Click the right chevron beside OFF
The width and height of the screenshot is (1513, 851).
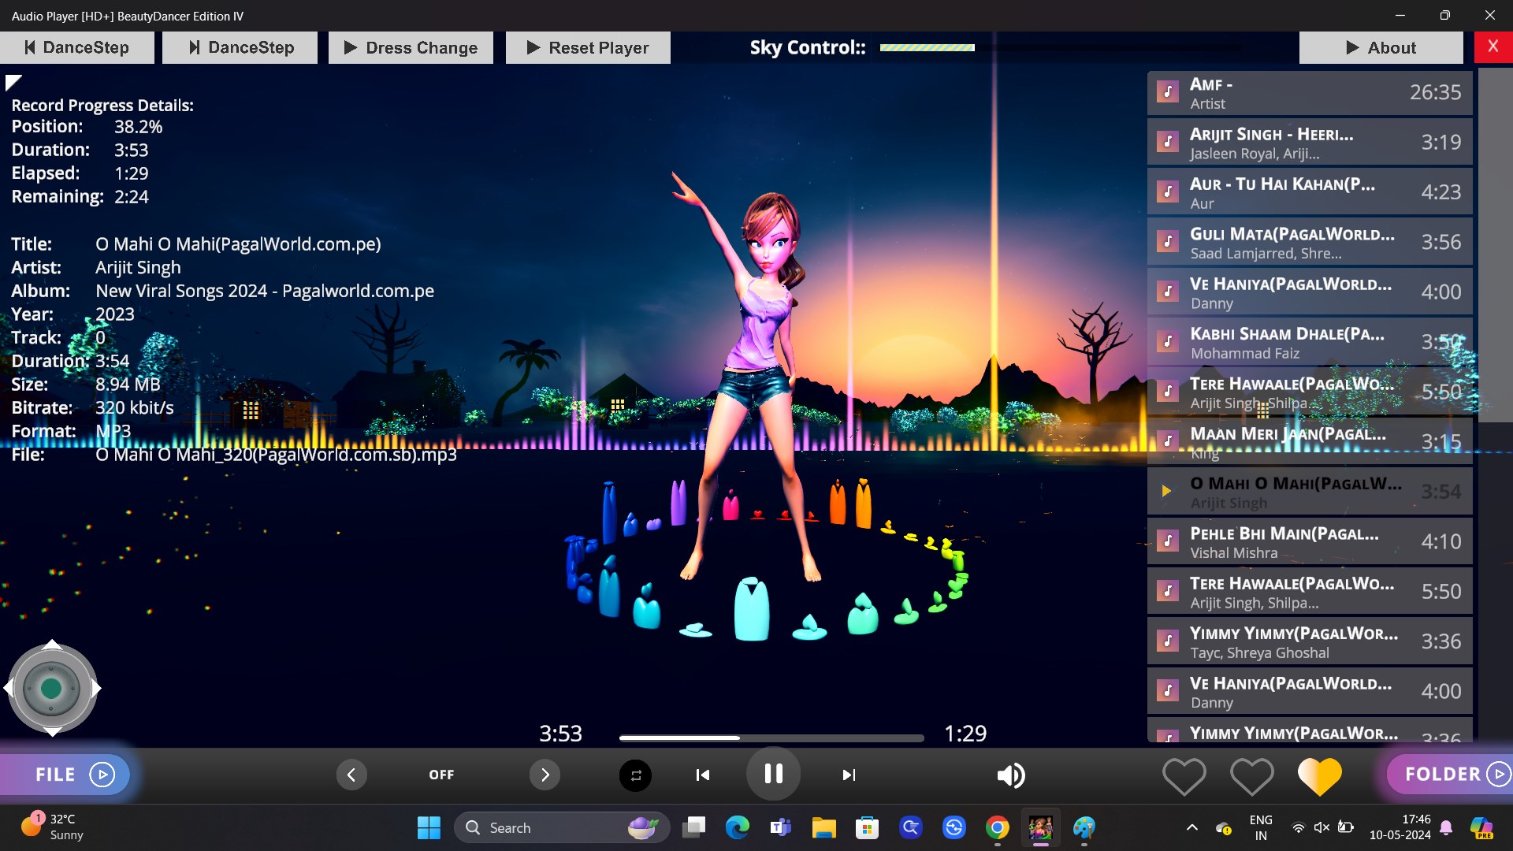point(545,775)
